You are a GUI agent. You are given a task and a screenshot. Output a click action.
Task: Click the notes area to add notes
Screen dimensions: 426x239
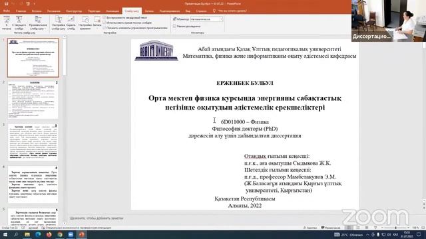[x=97, y=218]
